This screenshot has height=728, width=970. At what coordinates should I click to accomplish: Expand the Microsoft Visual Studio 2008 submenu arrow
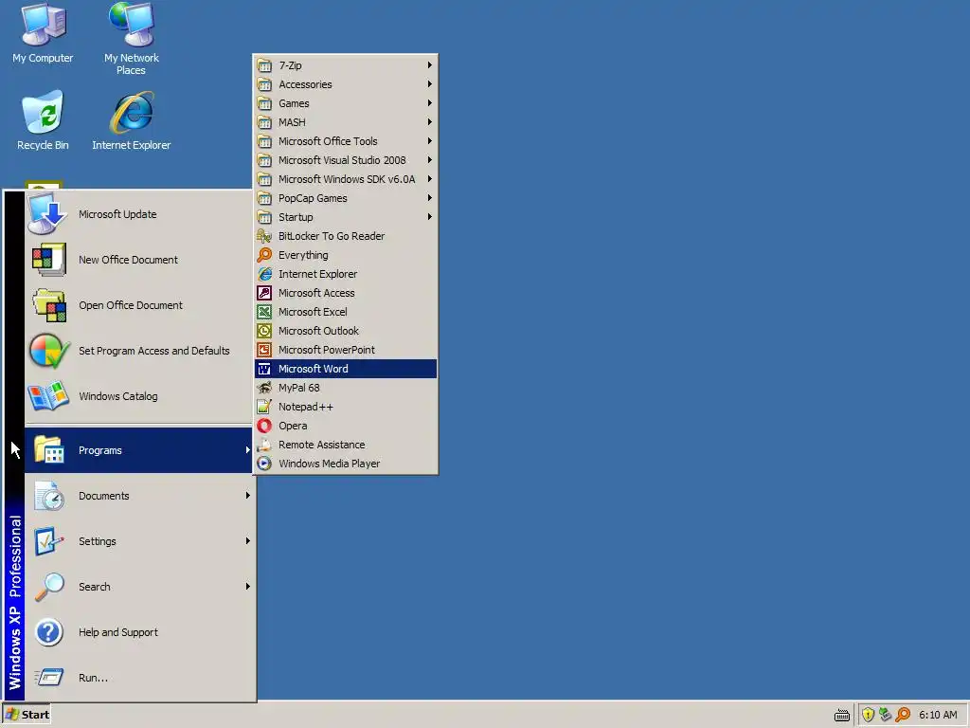coord(429,159)
